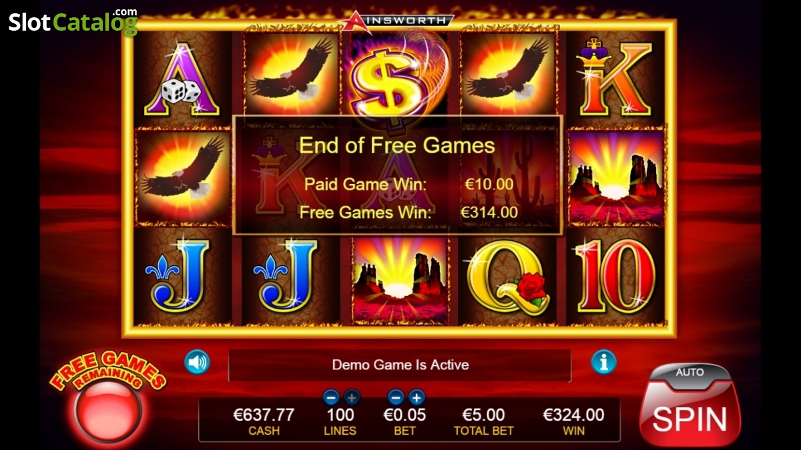Click the red 10 symbol
The image size is (801, 450).
point(615,278)
